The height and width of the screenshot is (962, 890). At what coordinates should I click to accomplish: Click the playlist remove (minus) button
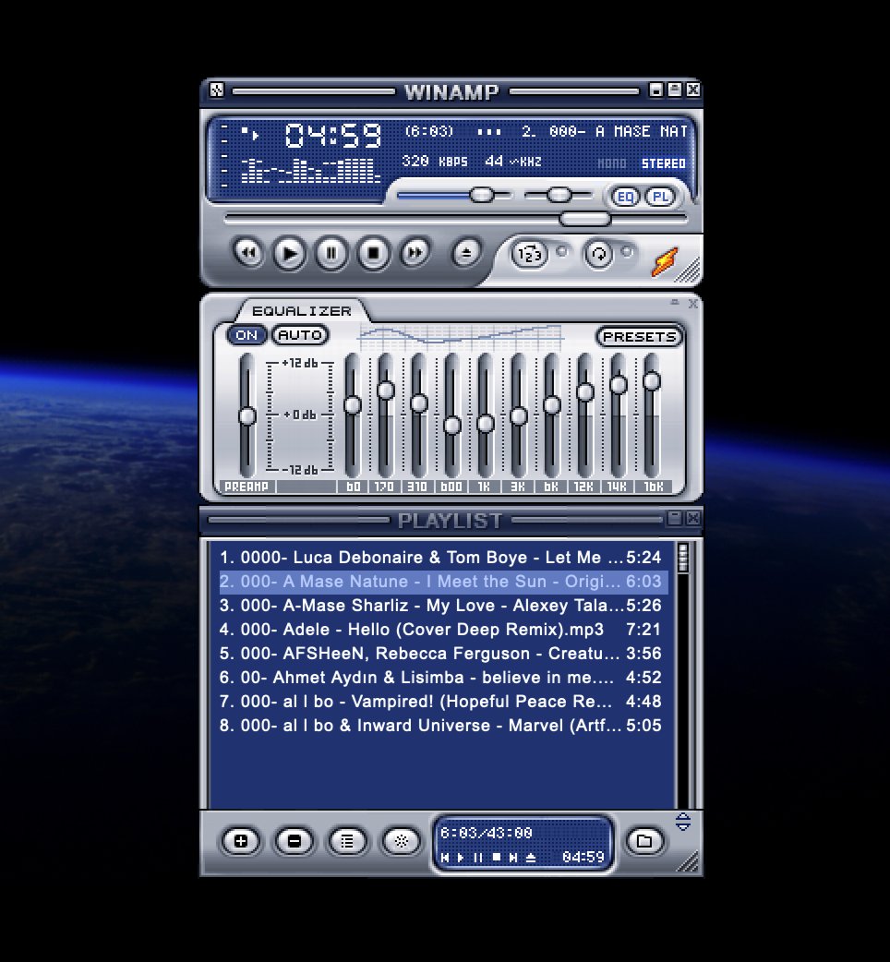(x=294, y=841)
